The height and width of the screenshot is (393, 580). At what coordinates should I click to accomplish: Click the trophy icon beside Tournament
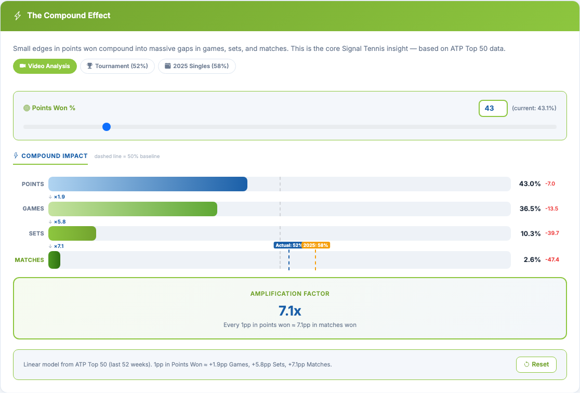tap(90, 67)
